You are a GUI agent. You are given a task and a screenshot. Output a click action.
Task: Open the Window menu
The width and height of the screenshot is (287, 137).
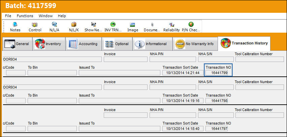click(x=45, y=16)
